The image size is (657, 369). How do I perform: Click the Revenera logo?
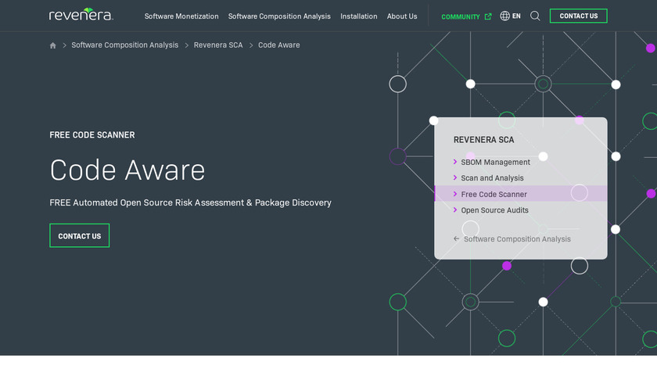pos(81,14)
